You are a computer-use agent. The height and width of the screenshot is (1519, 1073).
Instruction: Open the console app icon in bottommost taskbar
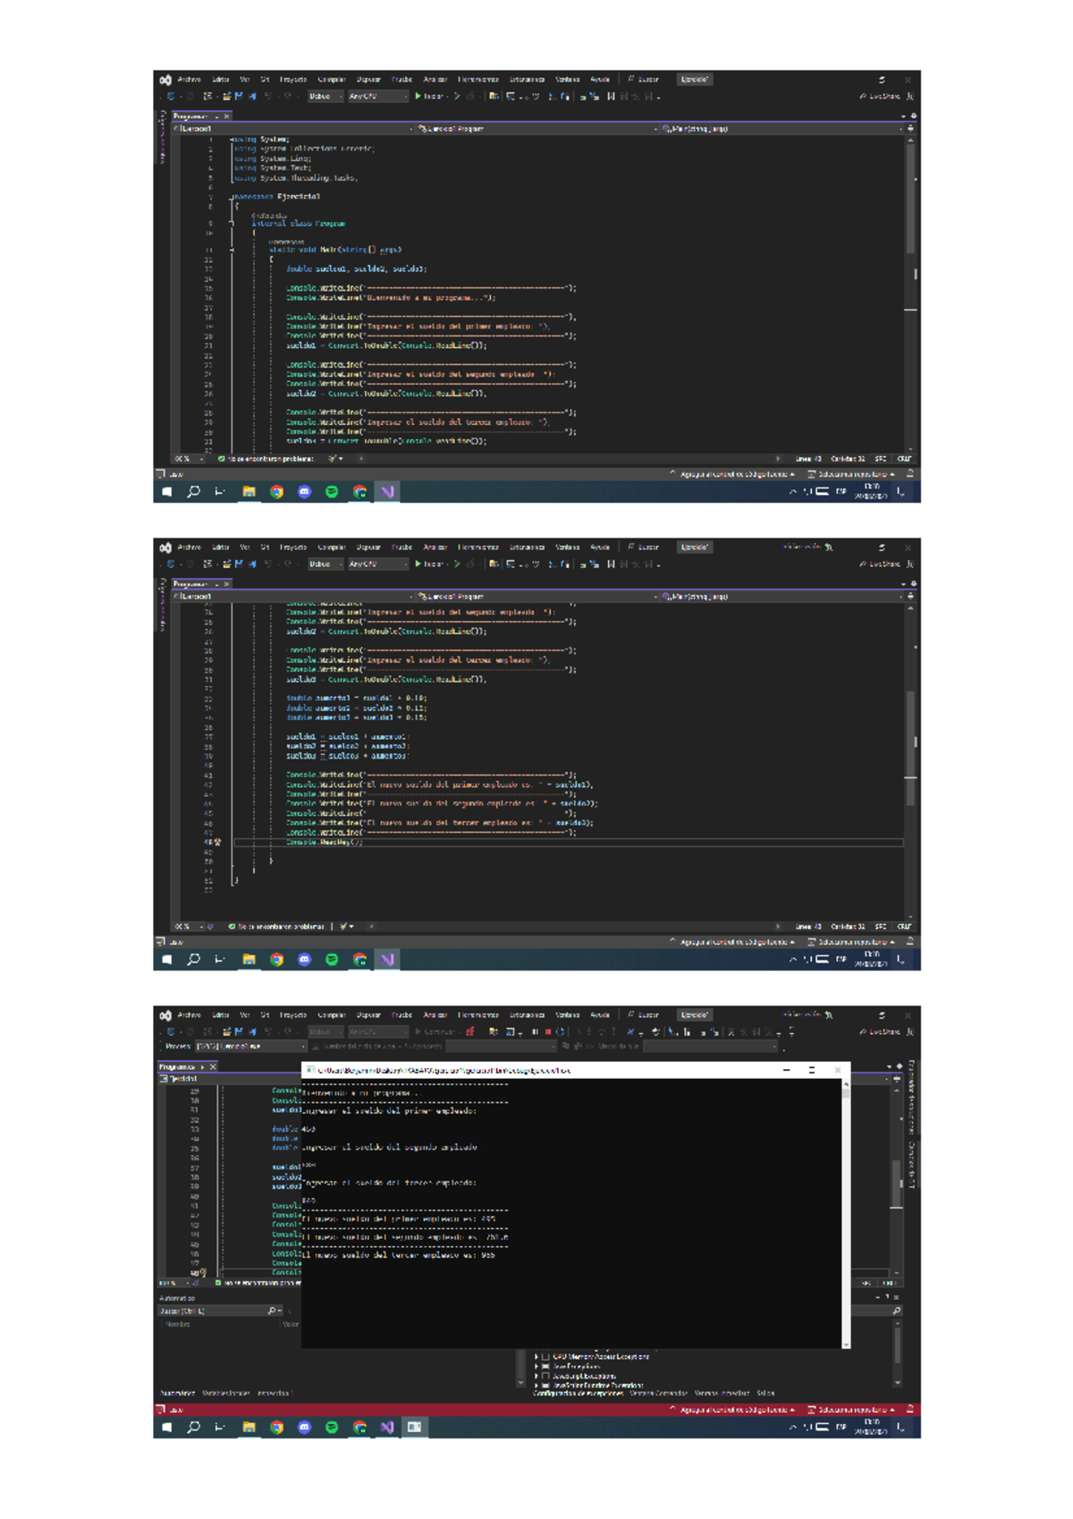click(414, 1427)
